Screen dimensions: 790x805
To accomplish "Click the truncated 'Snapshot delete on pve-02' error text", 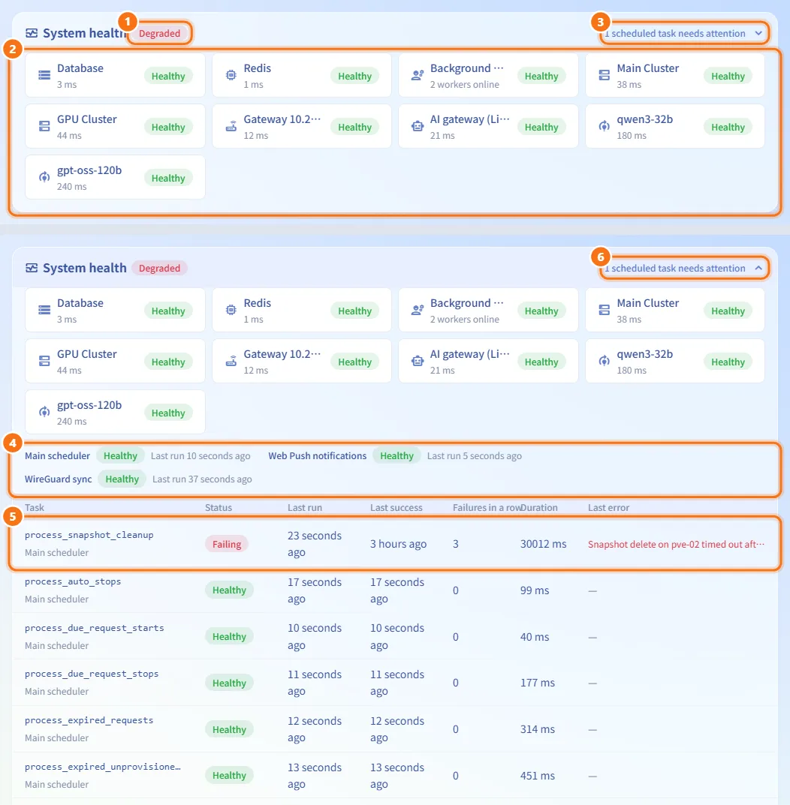I will click(x=676, y=544).
